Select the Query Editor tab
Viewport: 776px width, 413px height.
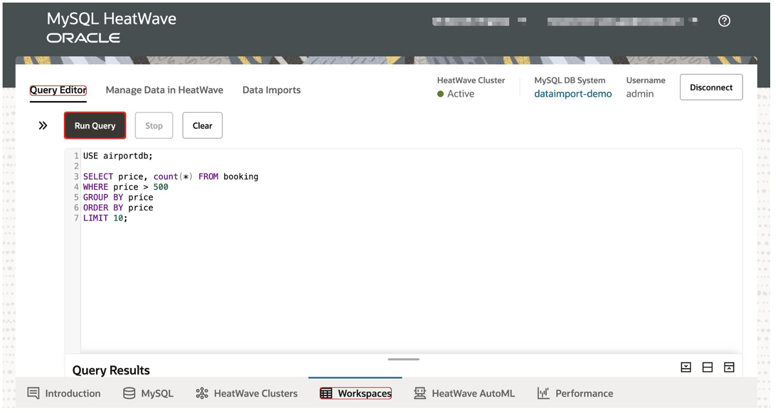click(58, 90)
